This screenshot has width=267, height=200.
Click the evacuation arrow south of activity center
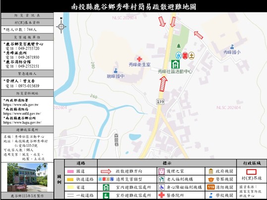point(163,84)
